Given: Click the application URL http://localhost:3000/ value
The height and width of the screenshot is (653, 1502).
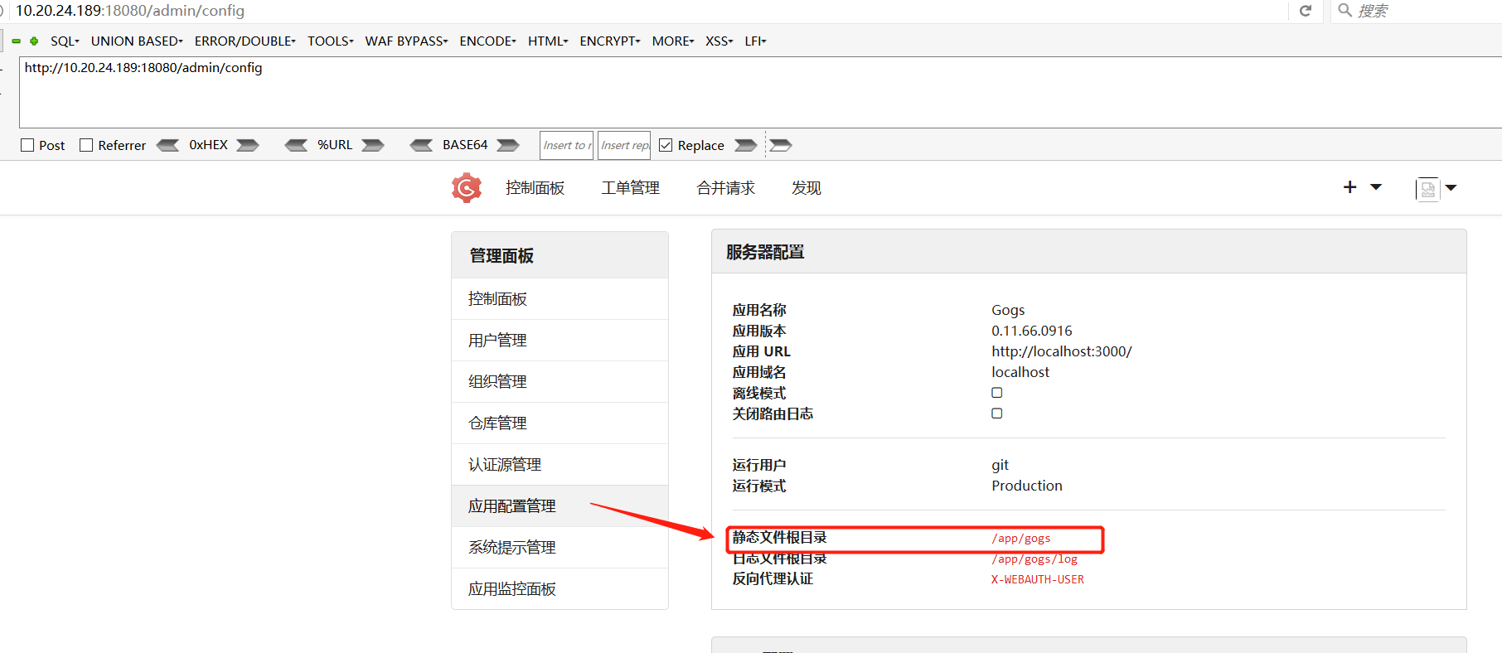Looking at the screenshot, I should (1062, 351).
